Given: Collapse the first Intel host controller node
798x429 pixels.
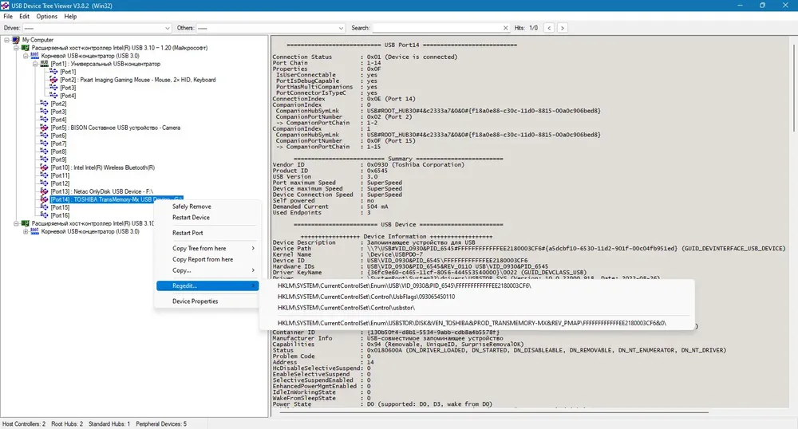Looking at the screenshot, I should point(16,48).
